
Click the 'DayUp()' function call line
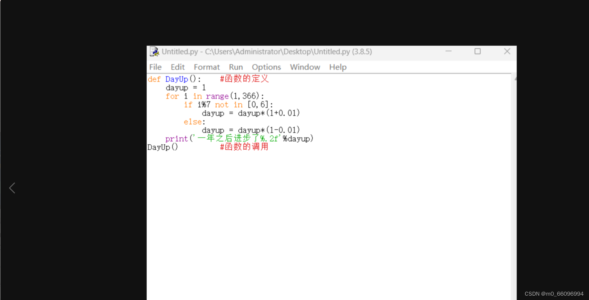click(x=163, y=147)
